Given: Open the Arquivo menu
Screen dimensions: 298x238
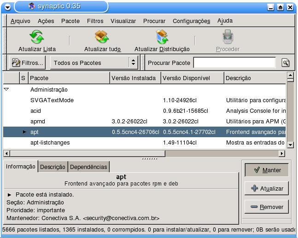Looking at the screenshot, I should tap(20, 21).
